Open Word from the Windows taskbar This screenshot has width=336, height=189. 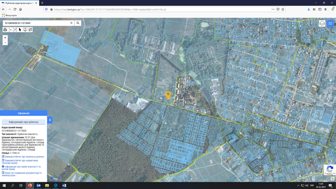(x=64, y=185)
